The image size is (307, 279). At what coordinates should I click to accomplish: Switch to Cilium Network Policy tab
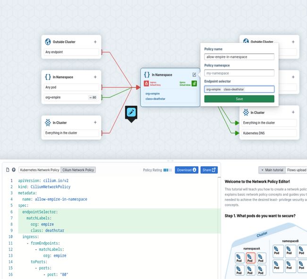[x=78, y=170]
